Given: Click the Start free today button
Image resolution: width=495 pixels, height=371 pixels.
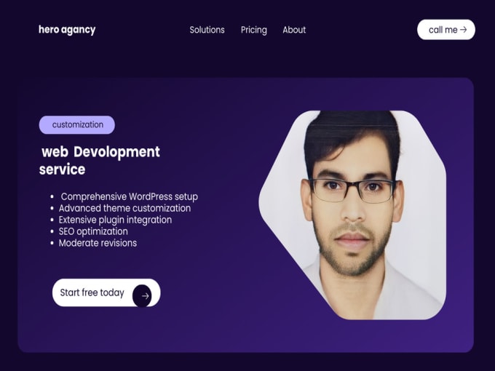Looking at the screenshot, I should [106, 292].
